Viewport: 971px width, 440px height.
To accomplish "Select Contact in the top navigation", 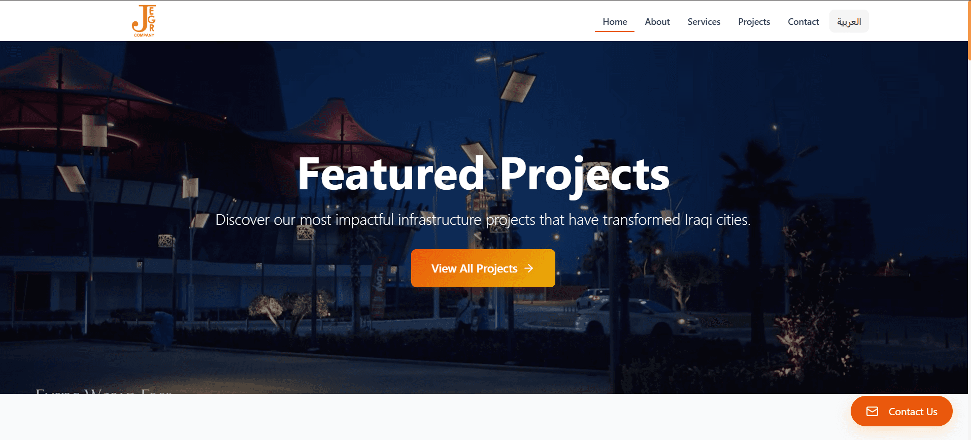I will [x=803, y=21].
